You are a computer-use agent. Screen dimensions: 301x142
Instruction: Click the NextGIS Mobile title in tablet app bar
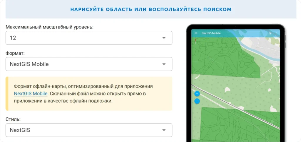point(211,33)
